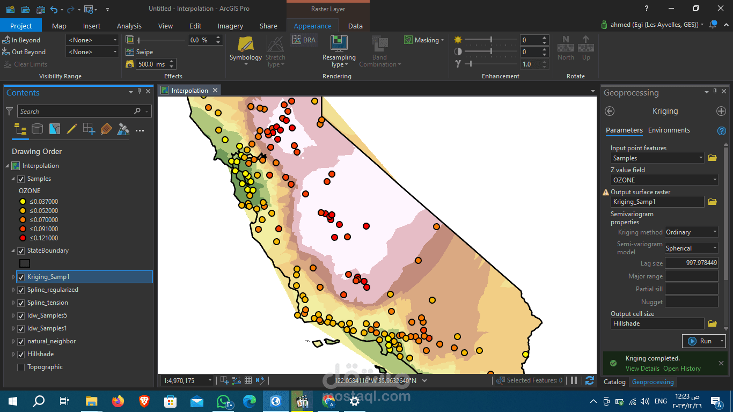Adjust the brightness enhancement slider
The image size is (733, 412).
tap(491, 40)
